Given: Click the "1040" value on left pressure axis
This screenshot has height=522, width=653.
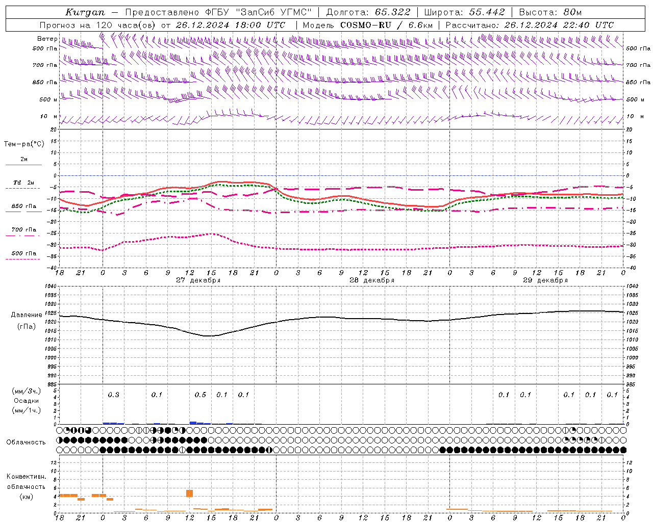Looking at the screenshot, I should (x=50, y=286).
